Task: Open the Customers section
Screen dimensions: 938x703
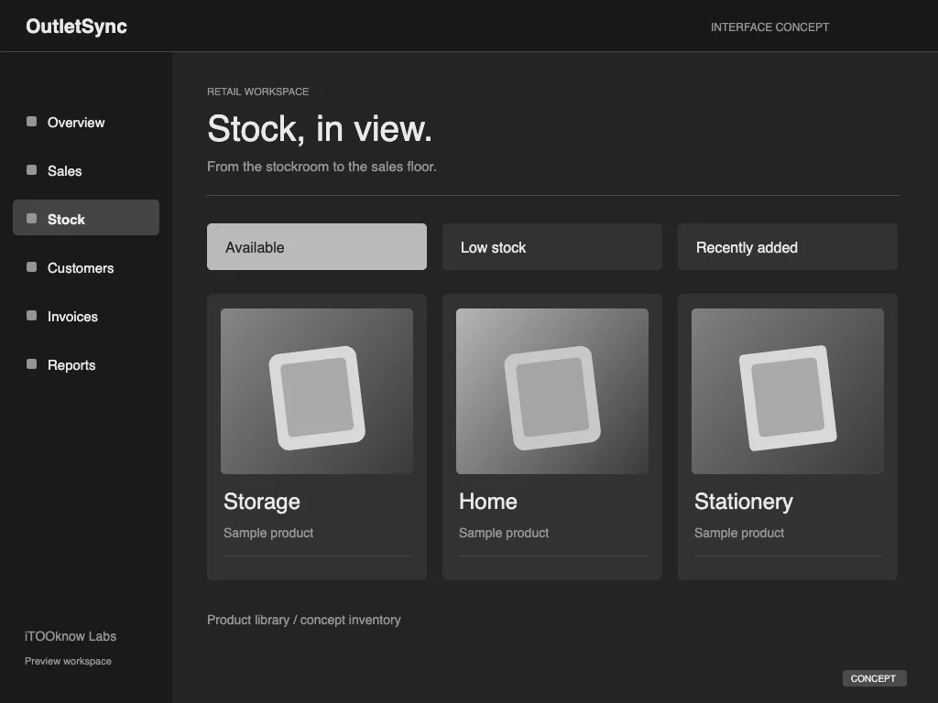Action: 86,268
